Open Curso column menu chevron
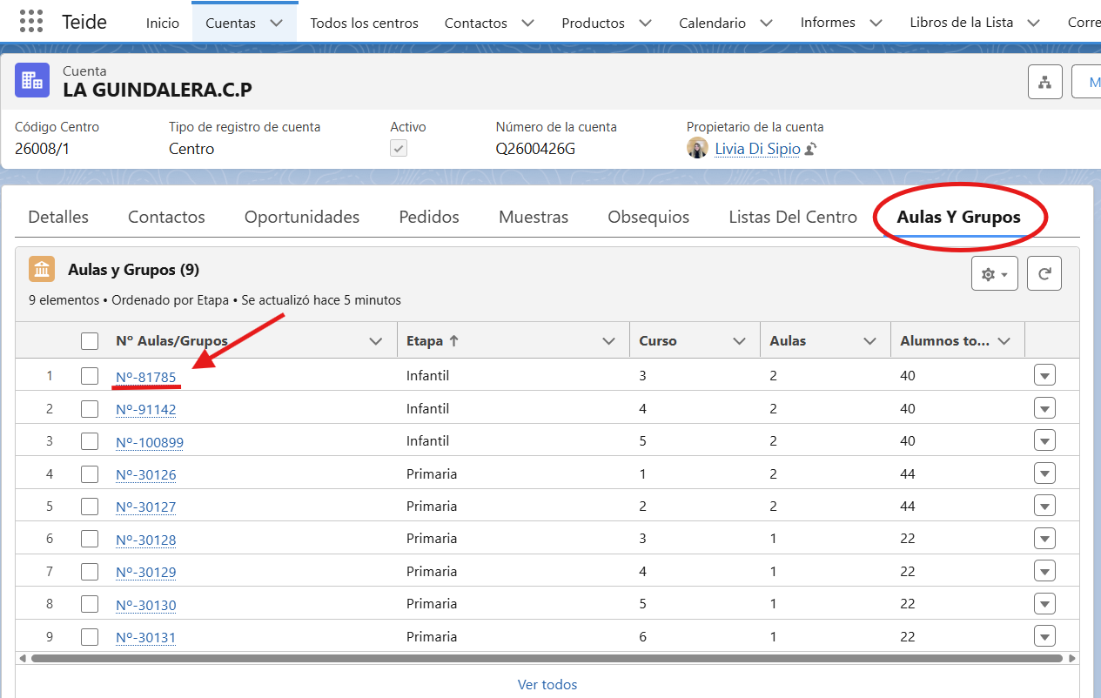This screenshot has height=698, width=1101. point(740,341)
